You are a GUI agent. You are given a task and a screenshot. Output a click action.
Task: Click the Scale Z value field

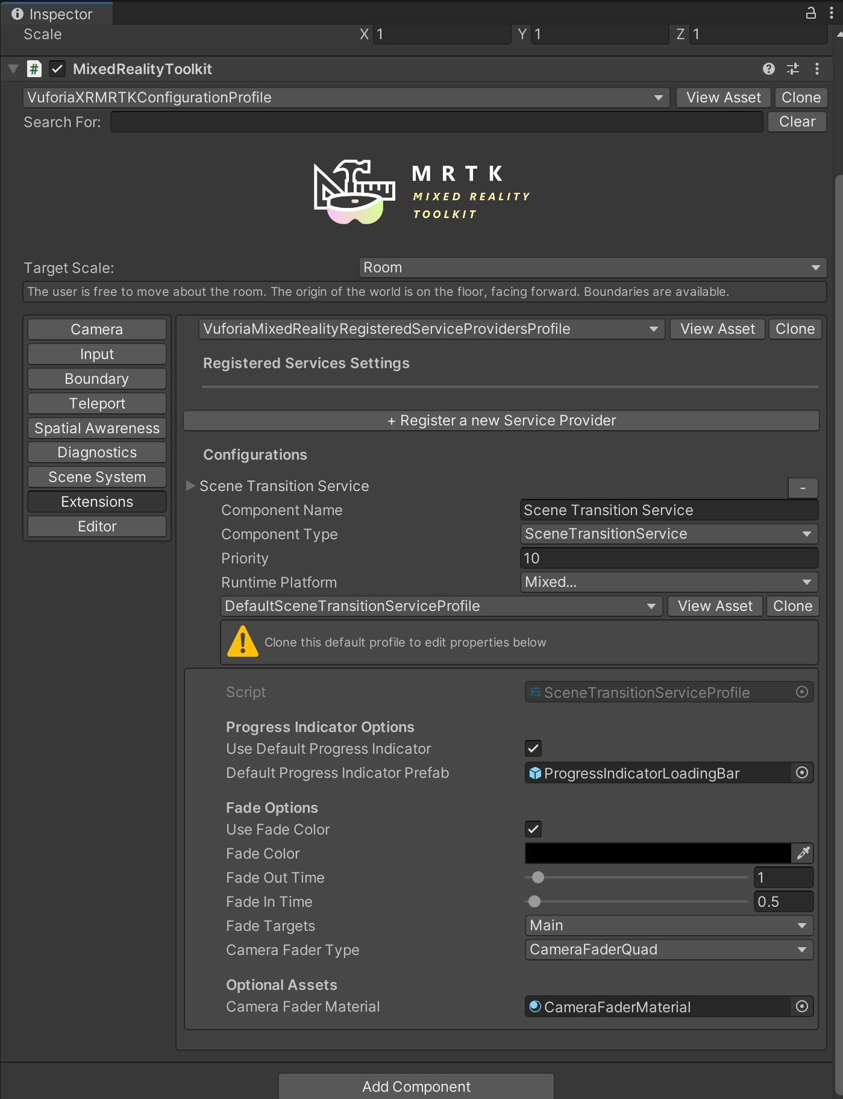758,34
